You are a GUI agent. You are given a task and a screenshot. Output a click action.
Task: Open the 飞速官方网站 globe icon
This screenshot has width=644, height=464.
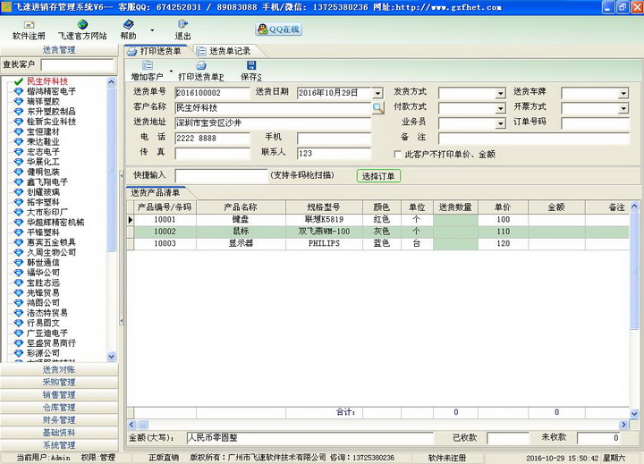tap(82, 24)
